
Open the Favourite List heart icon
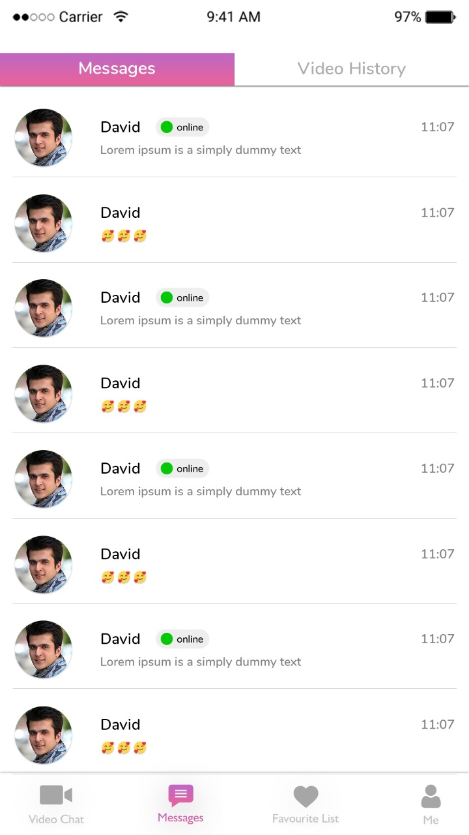[x=306, y=796]
